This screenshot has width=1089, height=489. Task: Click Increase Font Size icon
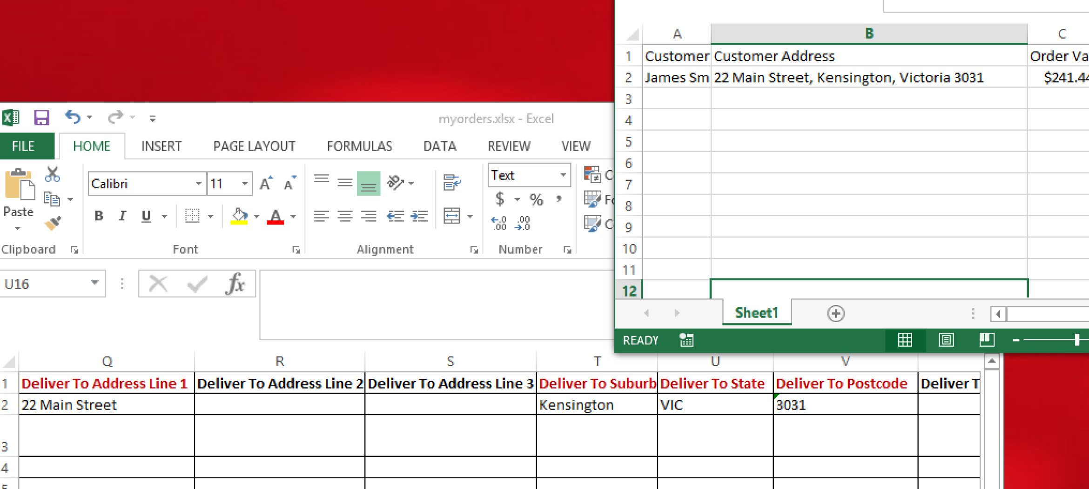(266, 184)
